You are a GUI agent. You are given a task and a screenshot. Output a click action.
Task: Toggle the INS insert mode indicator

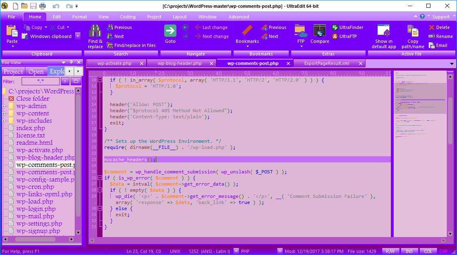click(x=409, y=251)
